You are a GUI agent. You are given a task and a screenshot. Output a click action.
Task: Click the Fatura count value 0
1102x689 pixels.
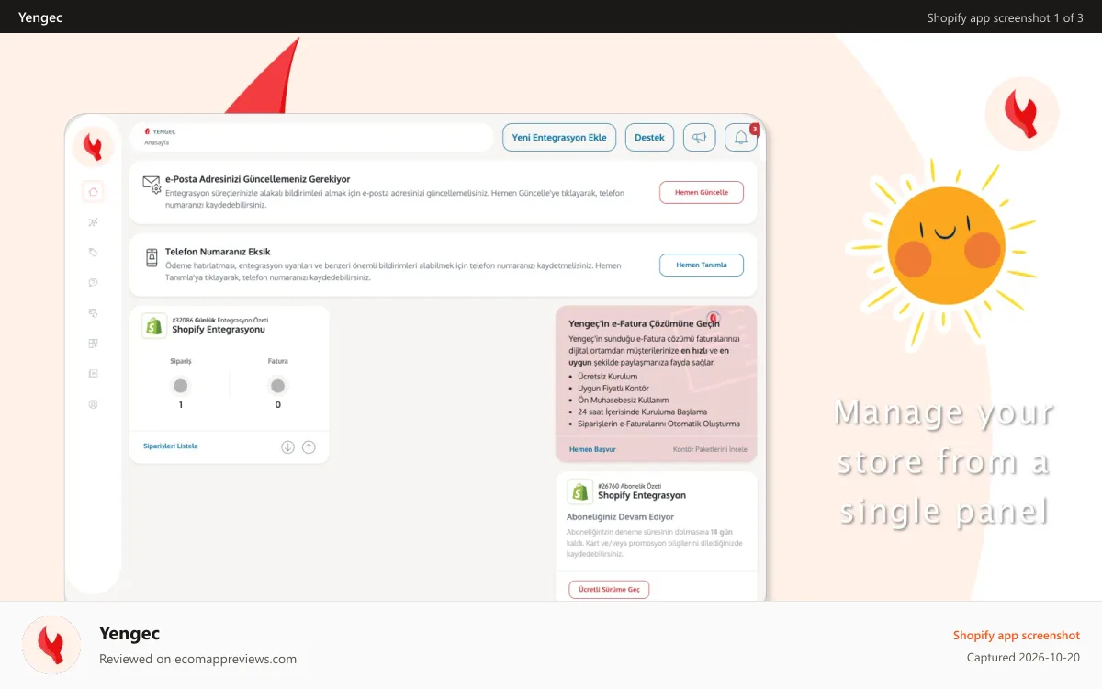click(278, 405)
